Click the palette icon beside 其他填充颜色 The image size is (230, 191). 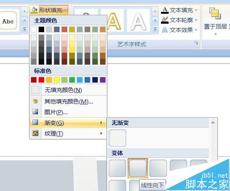35,101
